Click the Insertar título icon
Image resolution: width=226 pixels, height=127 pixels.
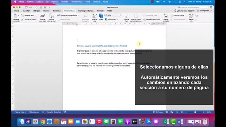(x=126, y=16)
